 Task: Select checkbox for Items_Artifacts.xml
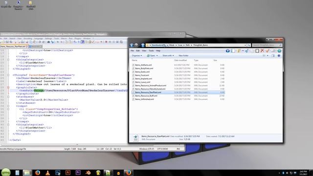click(133, 65)
